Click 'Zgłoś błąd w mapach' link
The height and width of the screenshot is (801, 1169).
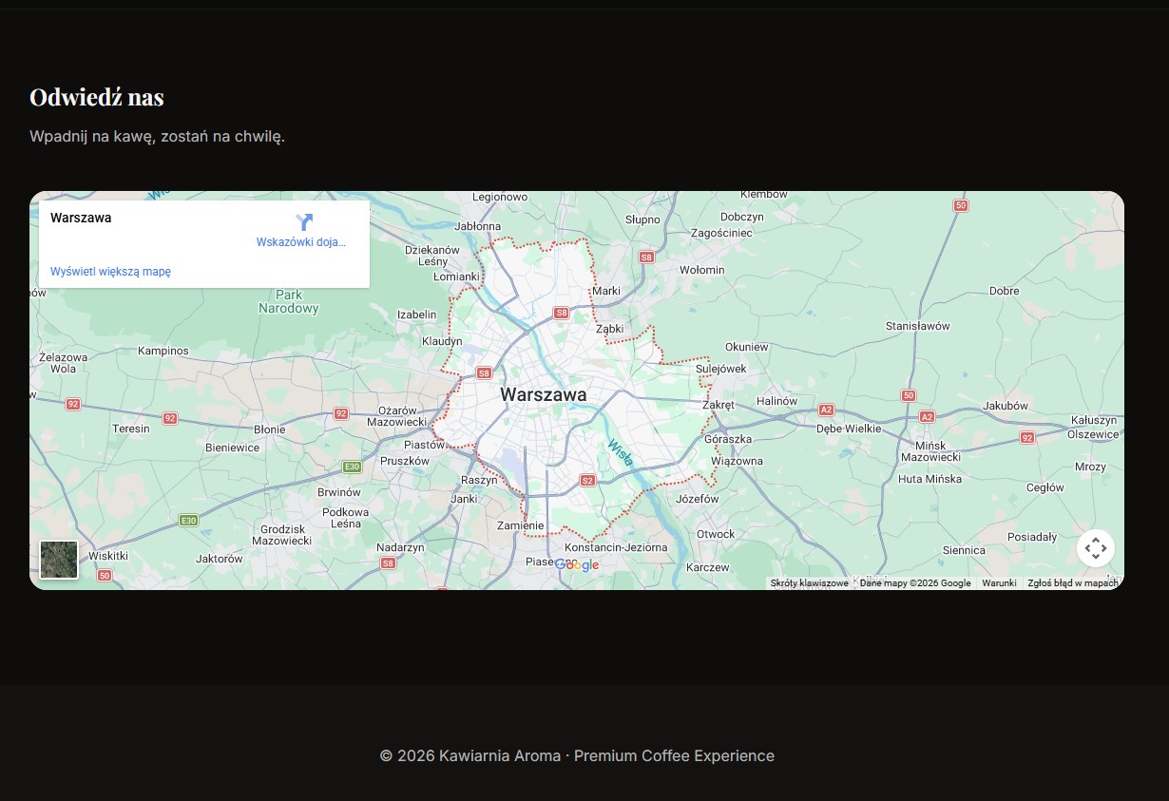1072,583
